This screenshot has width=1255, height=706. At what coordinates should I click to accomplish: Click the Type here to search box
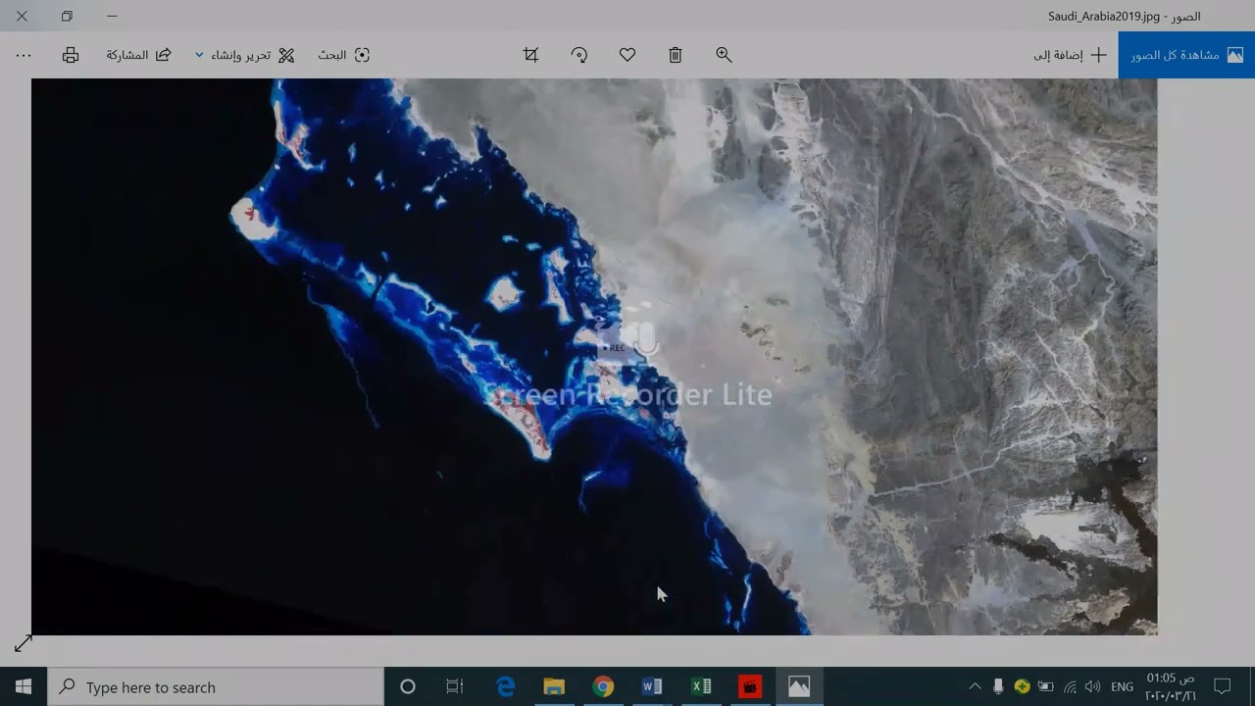[x=216, y=686]
